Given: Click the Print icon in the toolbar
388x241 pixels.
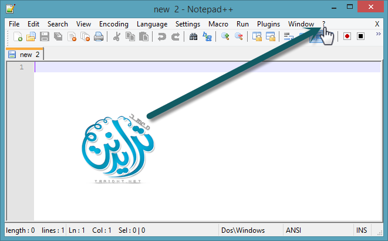Looking at the screenshot, I should click(x=99, y=36).
